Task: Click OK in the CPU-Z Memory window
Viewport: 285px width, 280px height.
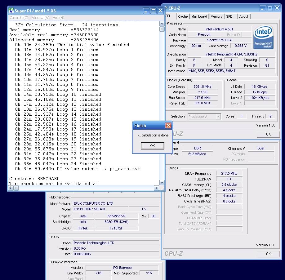Action: pyautogui.click(x=268, y=254)
